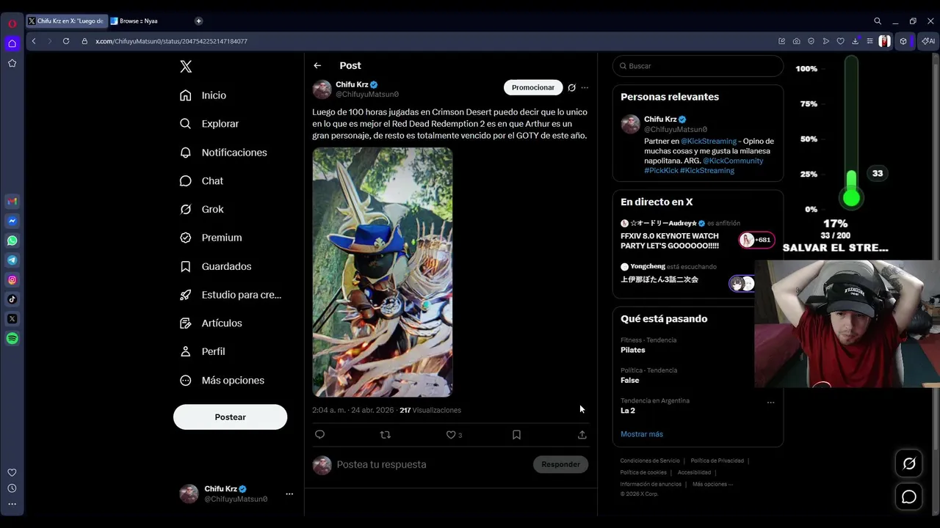Open Grok actions icon beside Promocionar
The width and height of the screenshot is (940, 528).
click(571, 87)
